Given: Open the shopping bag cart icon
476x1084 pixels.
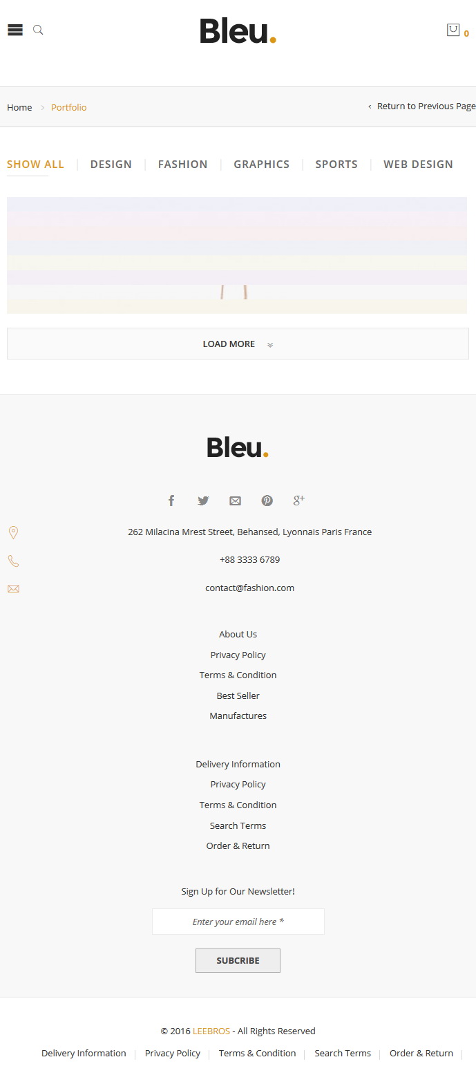Looking at the screenshot, I should pyautogui.click(x=453, y=30).
